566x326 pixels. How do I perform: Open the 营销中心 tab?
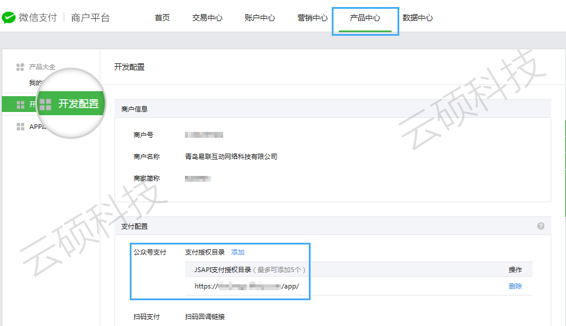coord(312,18)
